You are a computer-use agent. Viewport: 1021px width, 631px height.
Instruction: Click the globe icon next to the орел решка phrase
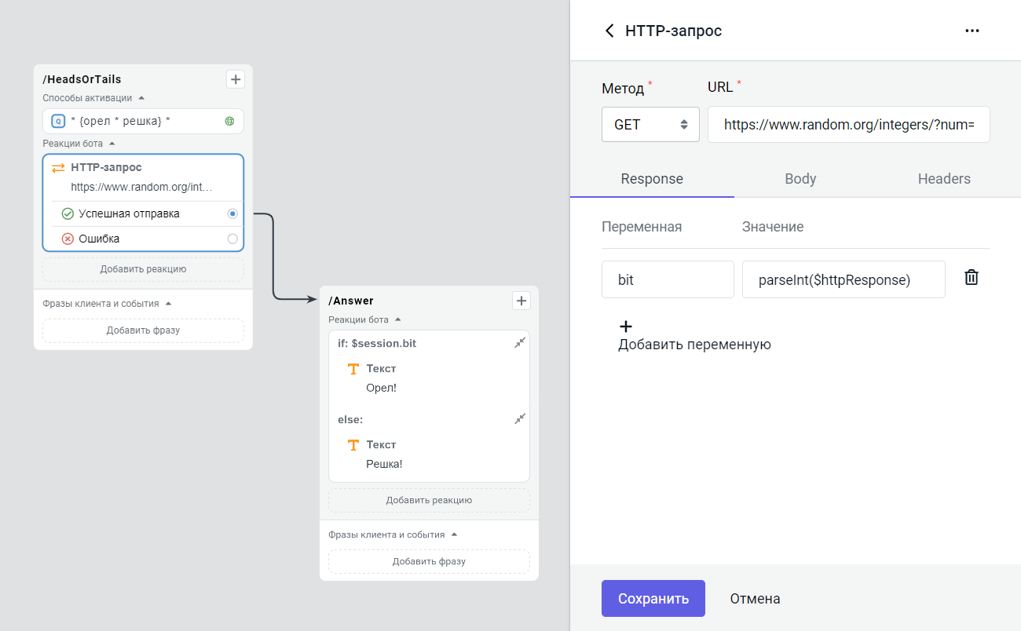pos(232,121)
